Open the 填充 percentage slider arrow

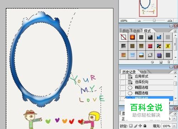(x=174, y=126)
